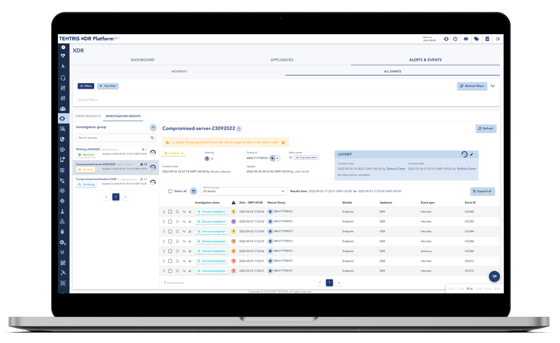The image size is (560, 343).
Task: Click the clock history icon in the header
Action: (x=455, y=39)
